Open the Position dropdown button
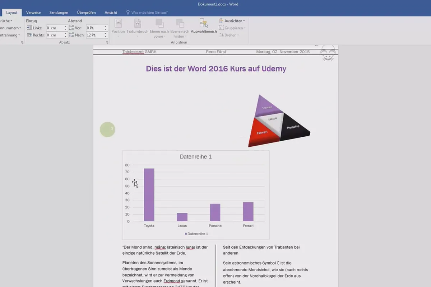 pos(118,28)
